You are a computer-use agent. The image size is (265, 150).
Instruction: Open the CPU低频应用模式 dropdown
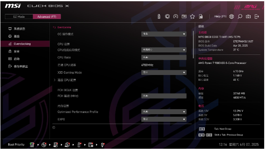pyautogui.click(x=164, y=50)
